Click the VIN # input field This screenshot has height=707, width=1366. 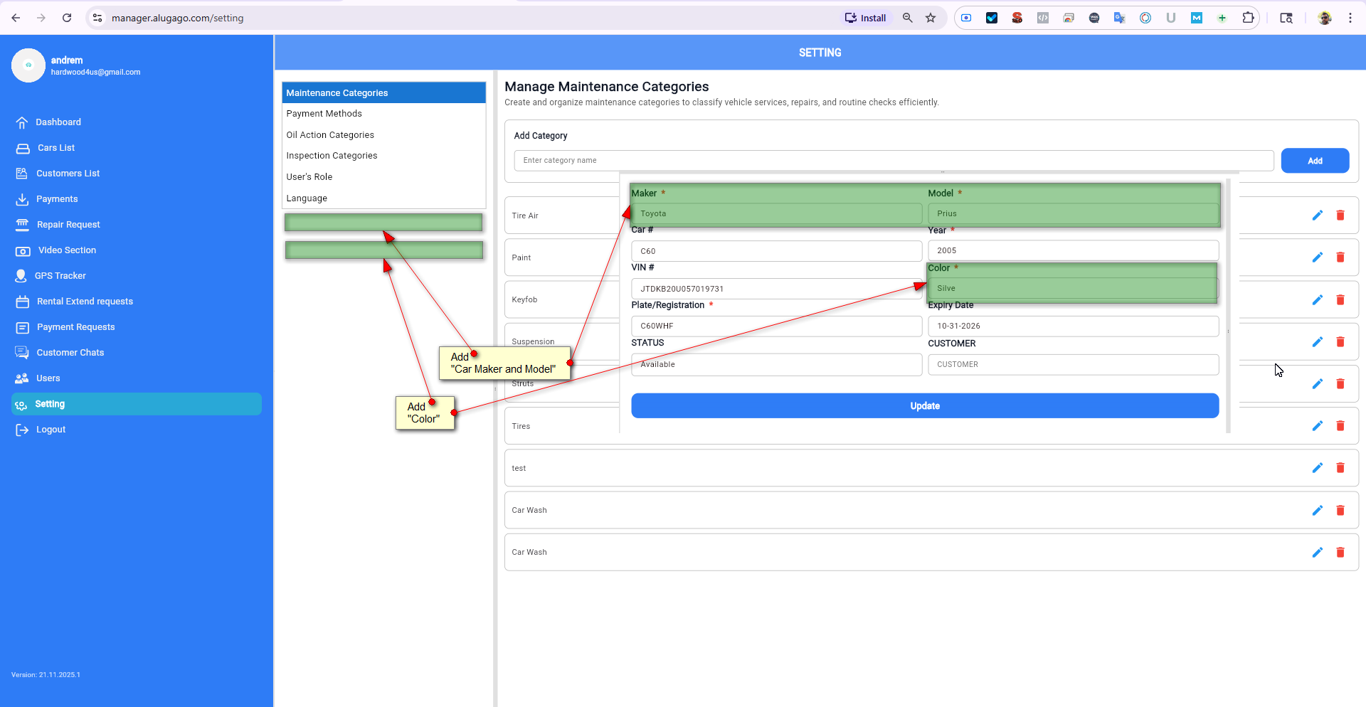coord(775,289)
